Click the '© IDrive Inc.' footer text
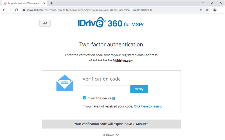 (111, 135)
